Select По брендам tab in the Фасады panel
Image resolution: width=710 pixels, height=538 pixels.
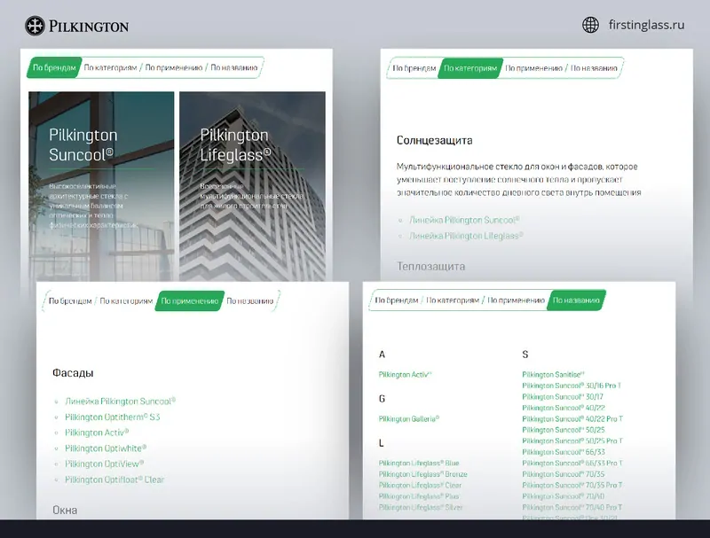pos(70,301)
